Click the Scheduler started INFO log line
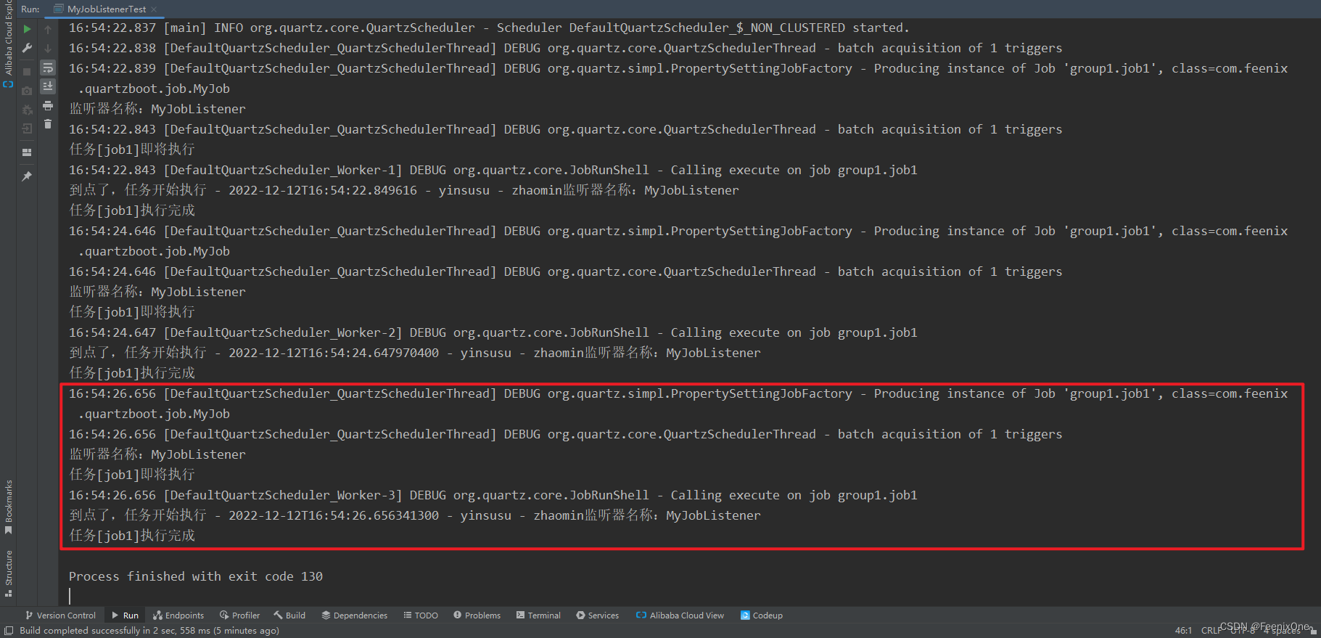Viewport: 1321px width, 638px height. click(489, 28)
